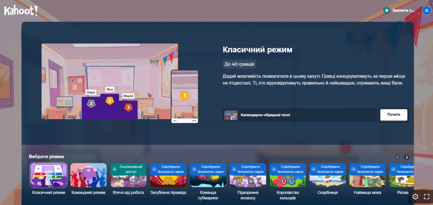Select the Скарбниця mode thumbnail

[328, 175]
